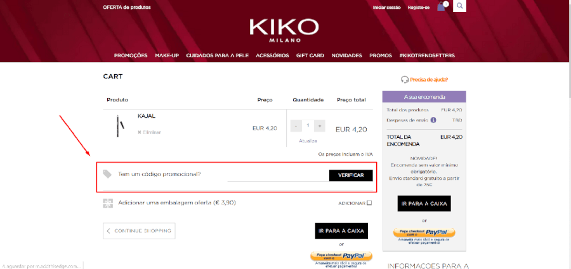This screenshot has height=269, width=571.
Task: Click the TOTAL DA ENCOMENDA label
Action: 403,141
